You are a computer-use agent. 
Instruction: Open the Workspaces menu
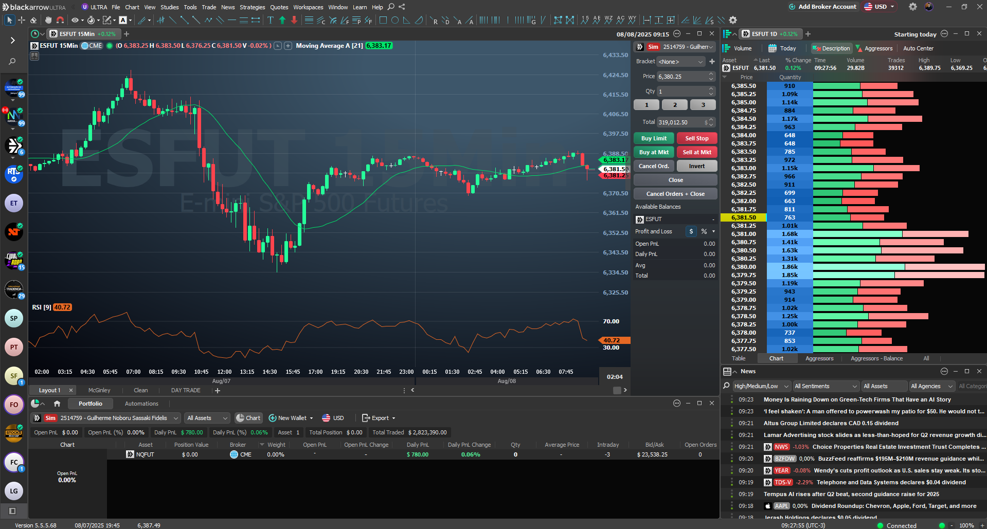[x=308, y=7]
